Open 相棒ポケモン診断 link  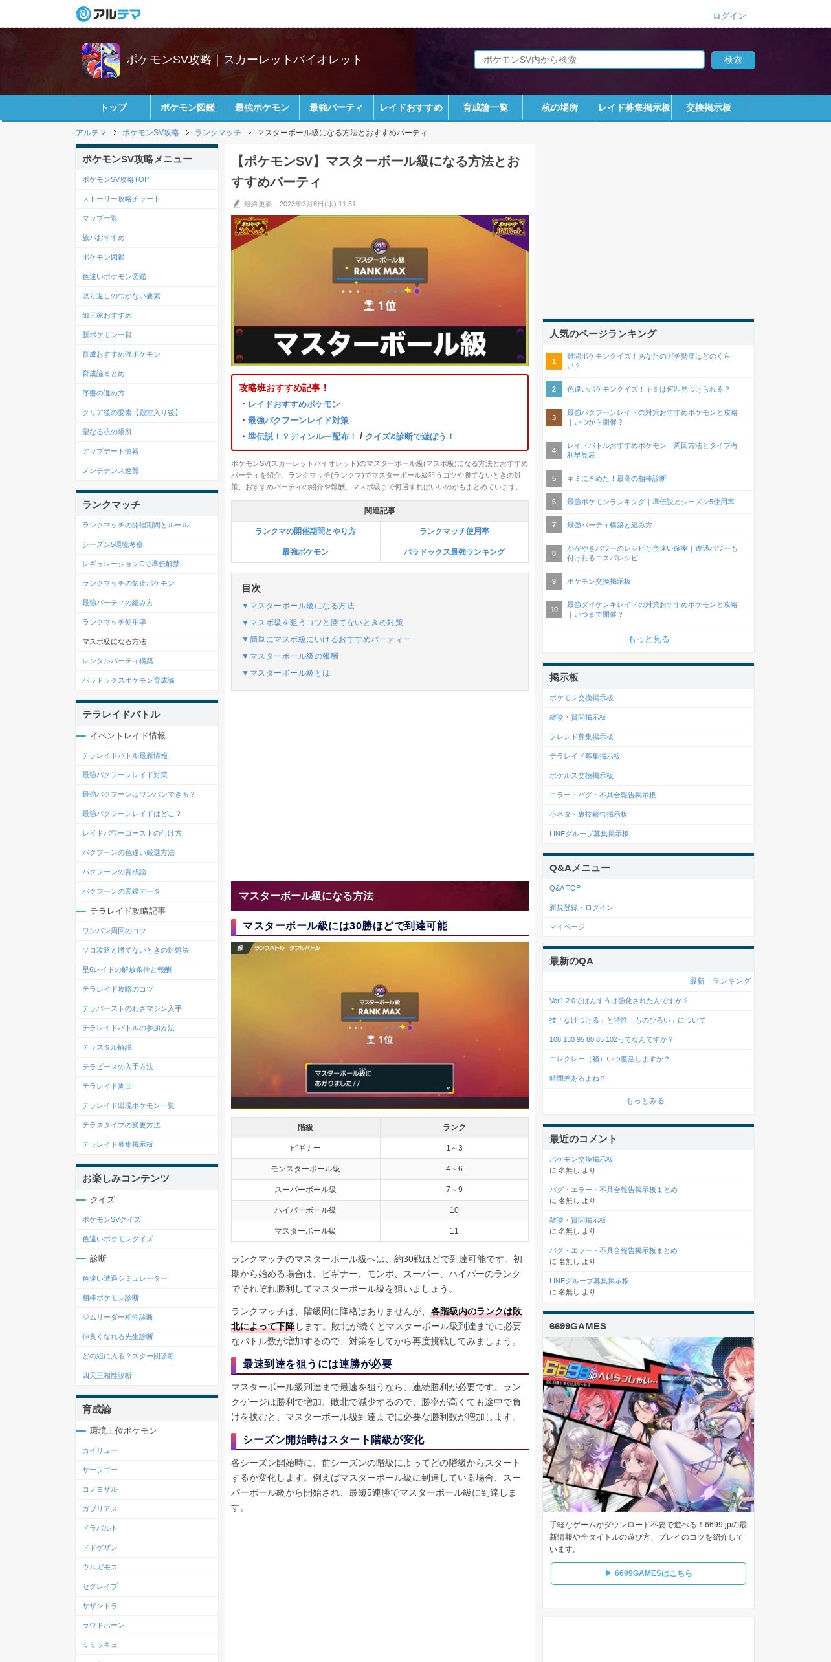pyautogui.click(x=147, y=1298)
